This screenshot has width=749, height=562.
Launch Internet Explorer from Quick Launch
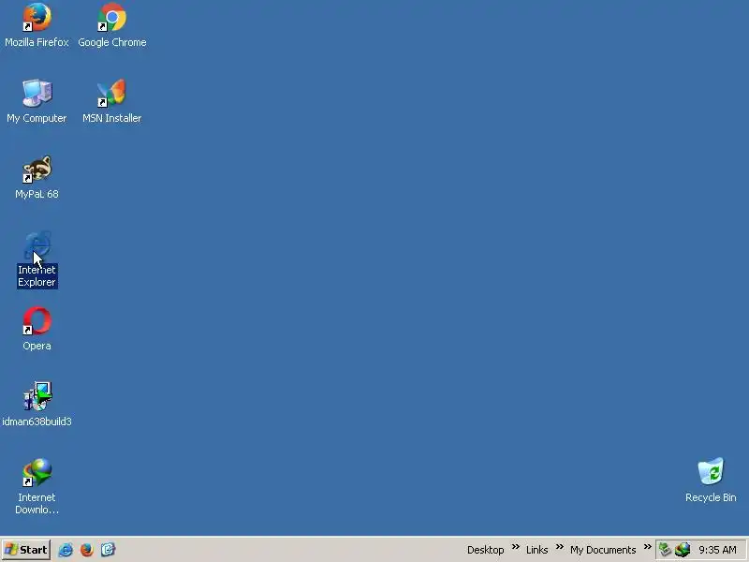coord(66,550)
